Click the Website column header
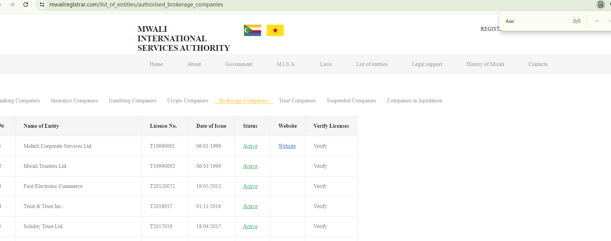 288,126
